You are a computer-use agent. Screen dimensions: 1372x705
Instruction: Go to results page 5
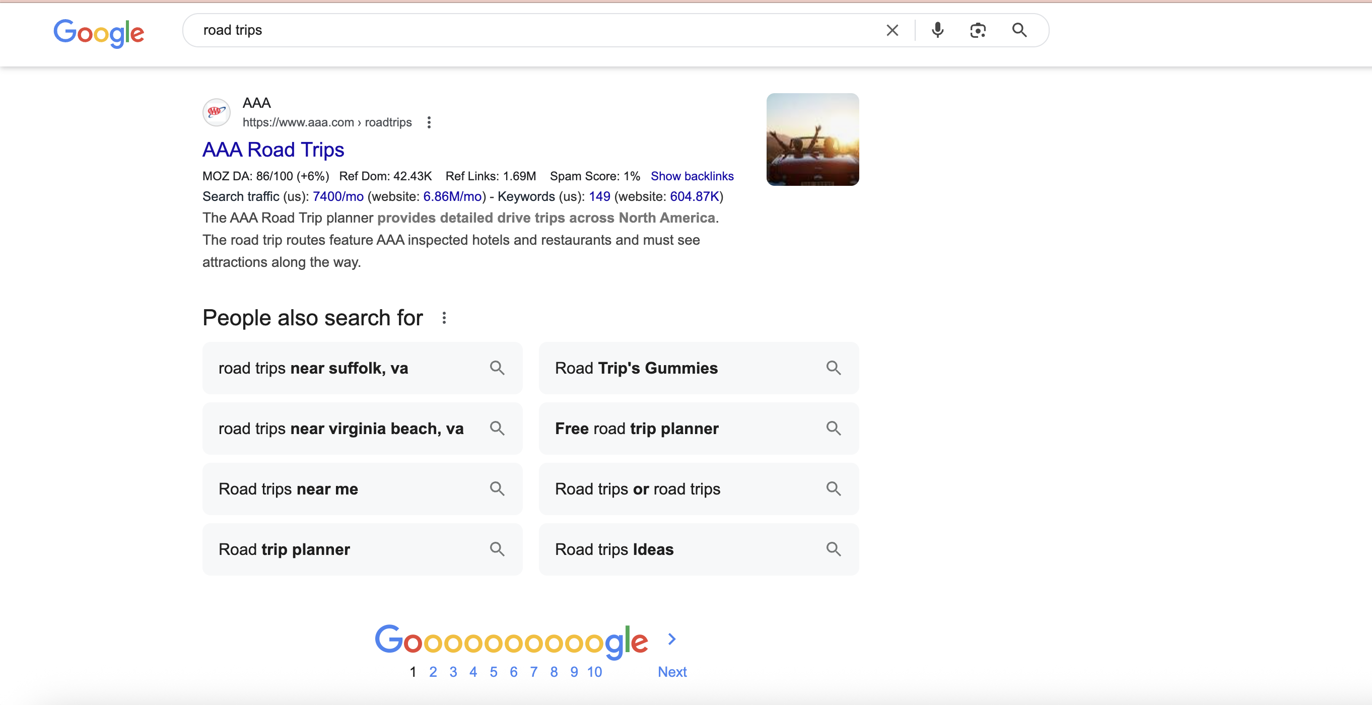[494, 672]
